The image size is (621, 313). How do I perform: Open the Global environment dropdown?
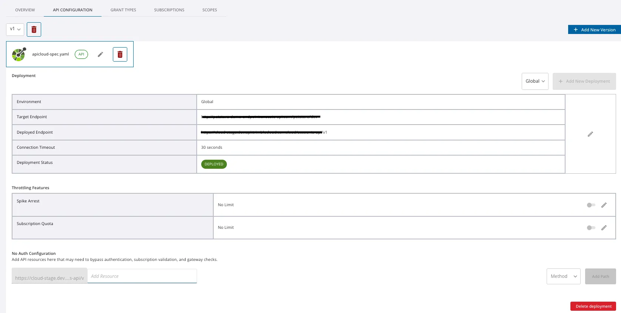535,81
